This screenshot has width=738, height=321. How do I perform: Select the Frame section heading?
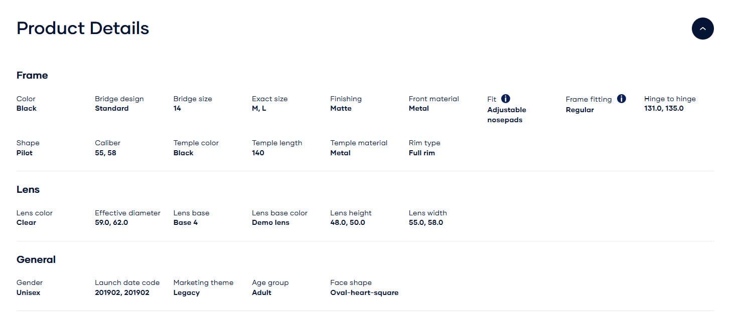[32, 75]
